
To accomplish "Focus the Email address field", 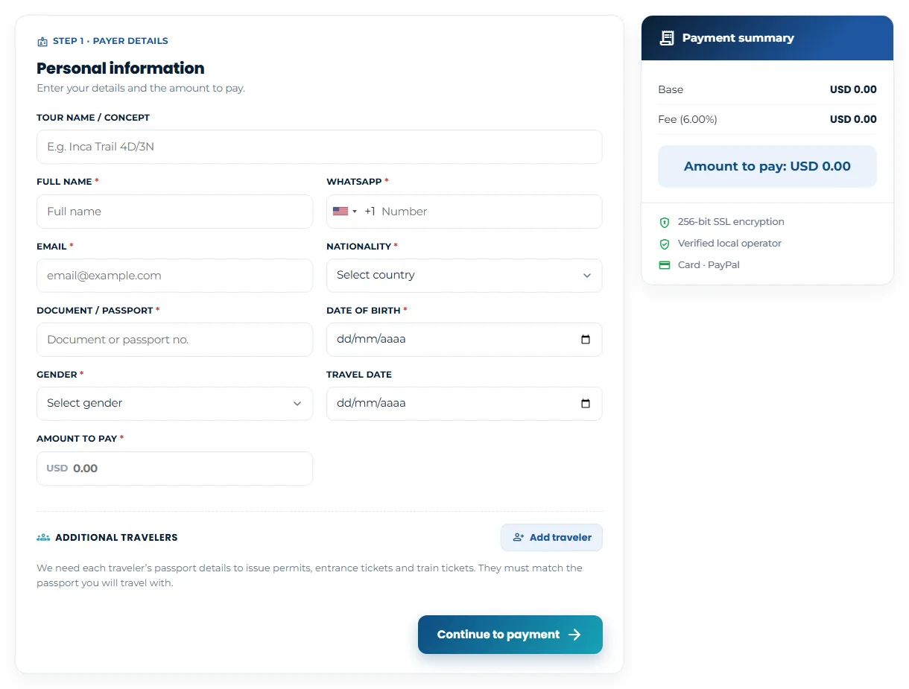I will click(x=174, y=276).
